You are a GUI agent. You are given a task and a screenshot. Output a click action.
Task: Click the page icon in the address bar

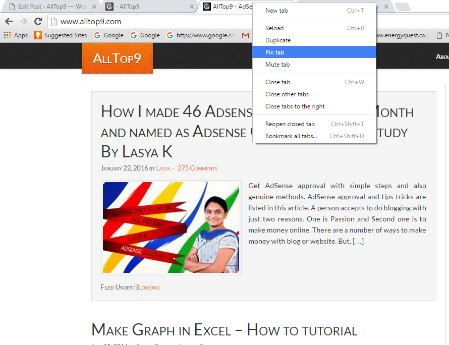click(54, 22)
